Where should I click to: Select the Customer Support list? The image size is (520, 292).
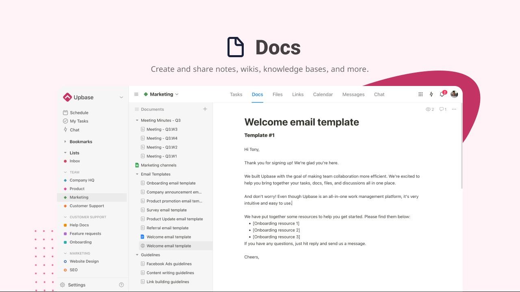point(84,206)
